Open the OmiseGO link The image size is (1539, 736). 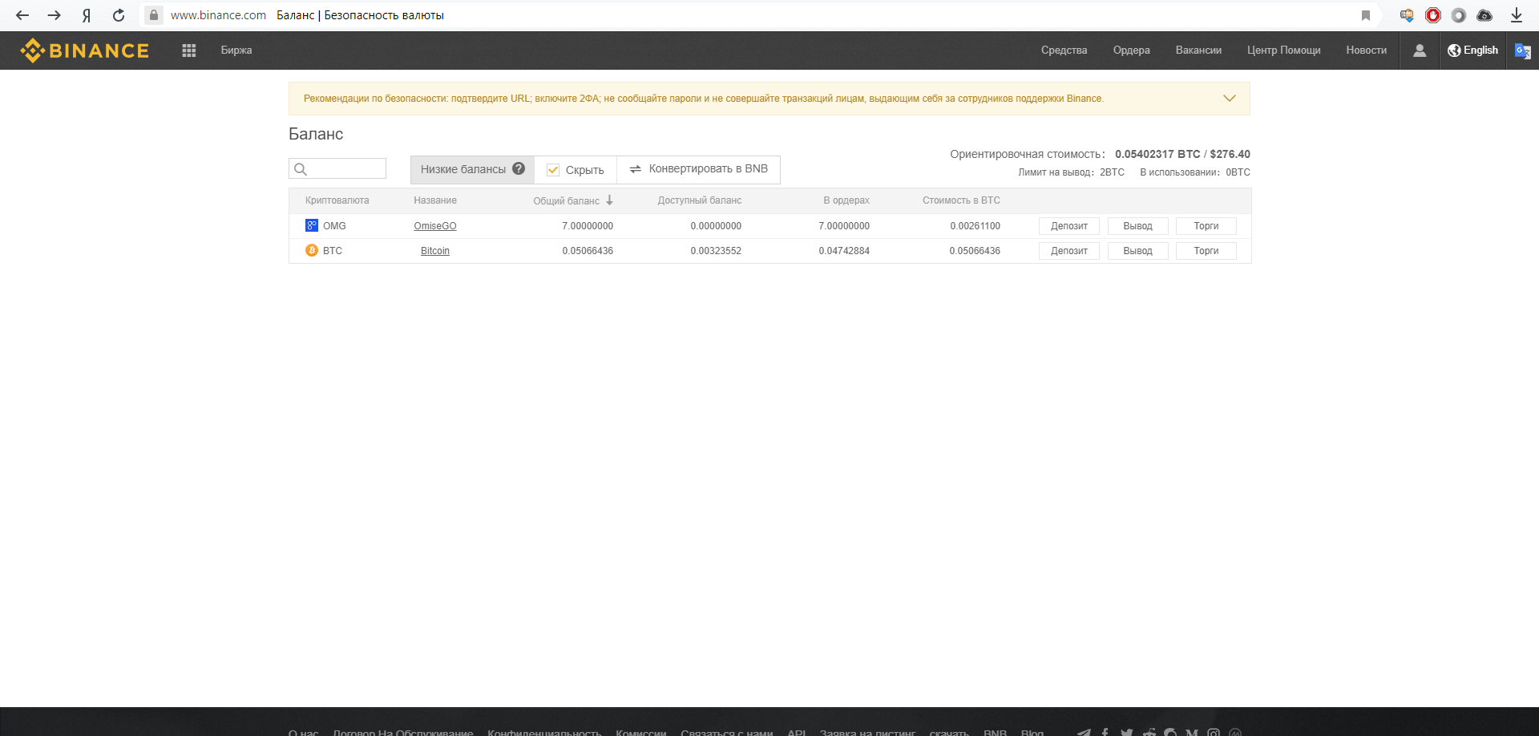435,226
